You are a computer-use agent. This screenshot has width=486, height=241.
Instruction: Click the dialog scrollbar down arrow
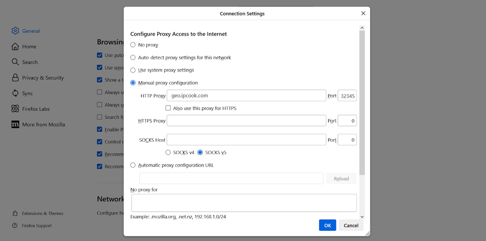pos(362,216)
